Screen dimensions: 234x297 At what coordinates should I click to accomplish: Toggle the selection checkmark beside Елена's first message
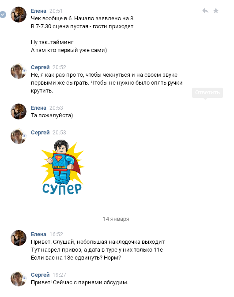(x=3, y=15)
